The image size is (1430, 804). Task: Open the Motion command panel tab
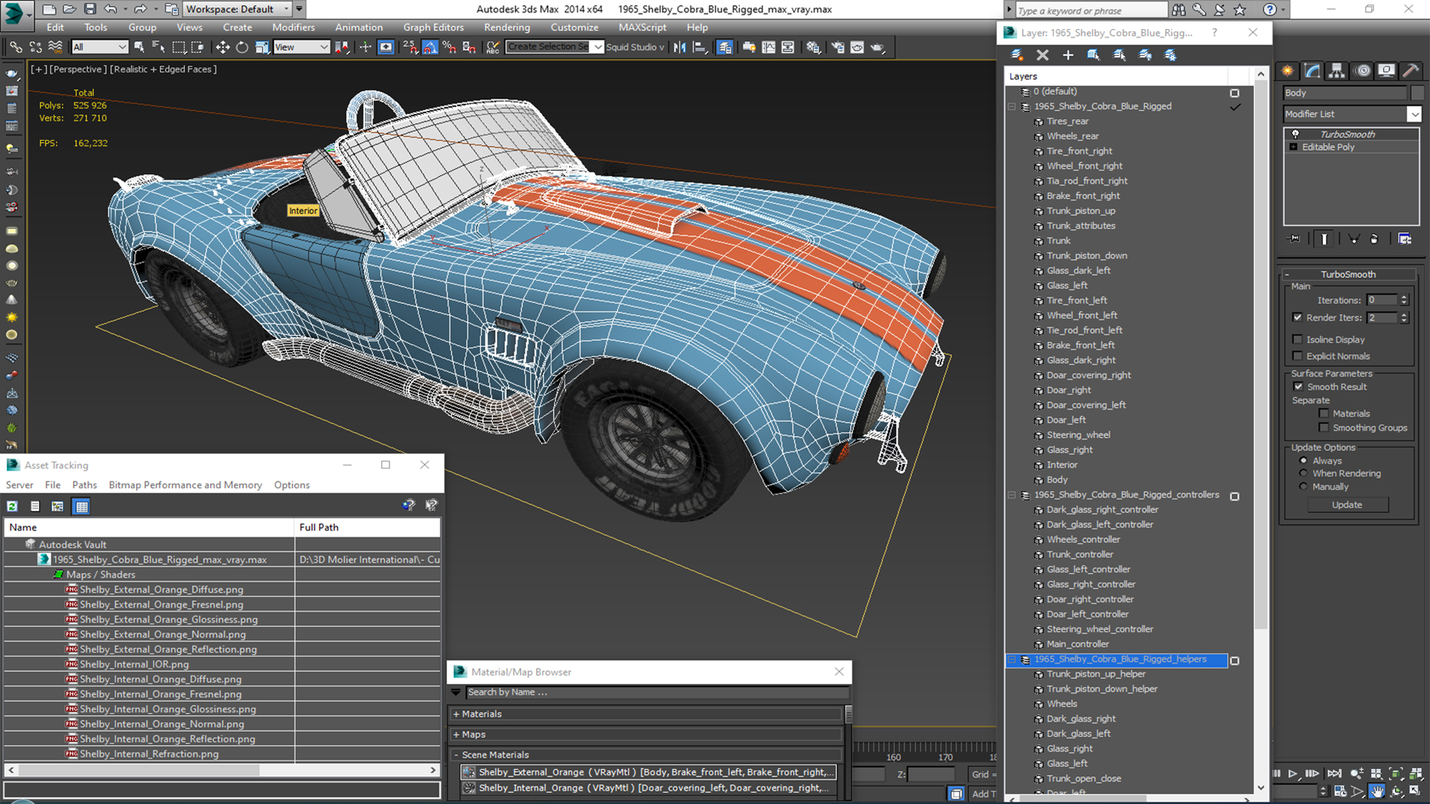coord(1363,71)
